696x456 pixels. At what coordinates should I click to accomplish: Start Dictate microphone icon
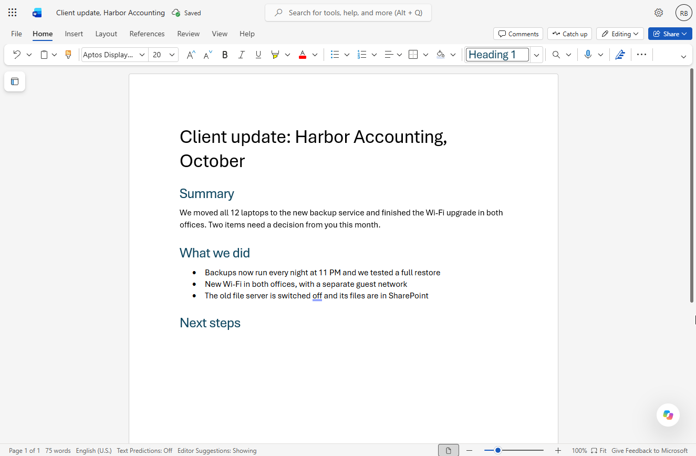[588, 55]
